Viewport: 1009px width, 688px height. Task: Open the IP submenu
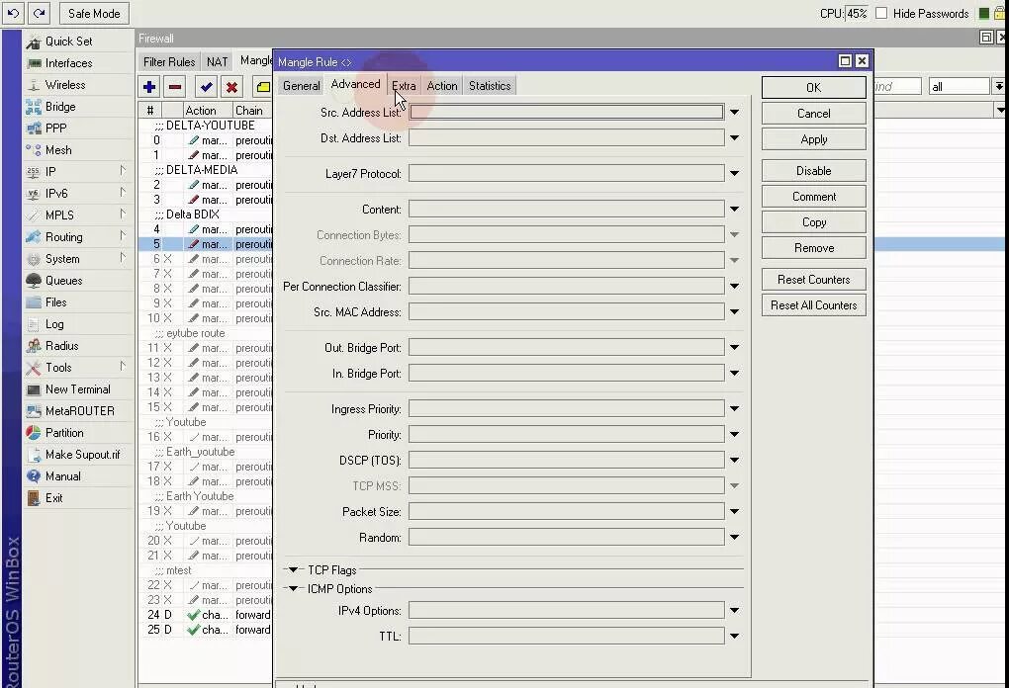tap(50, 172)
